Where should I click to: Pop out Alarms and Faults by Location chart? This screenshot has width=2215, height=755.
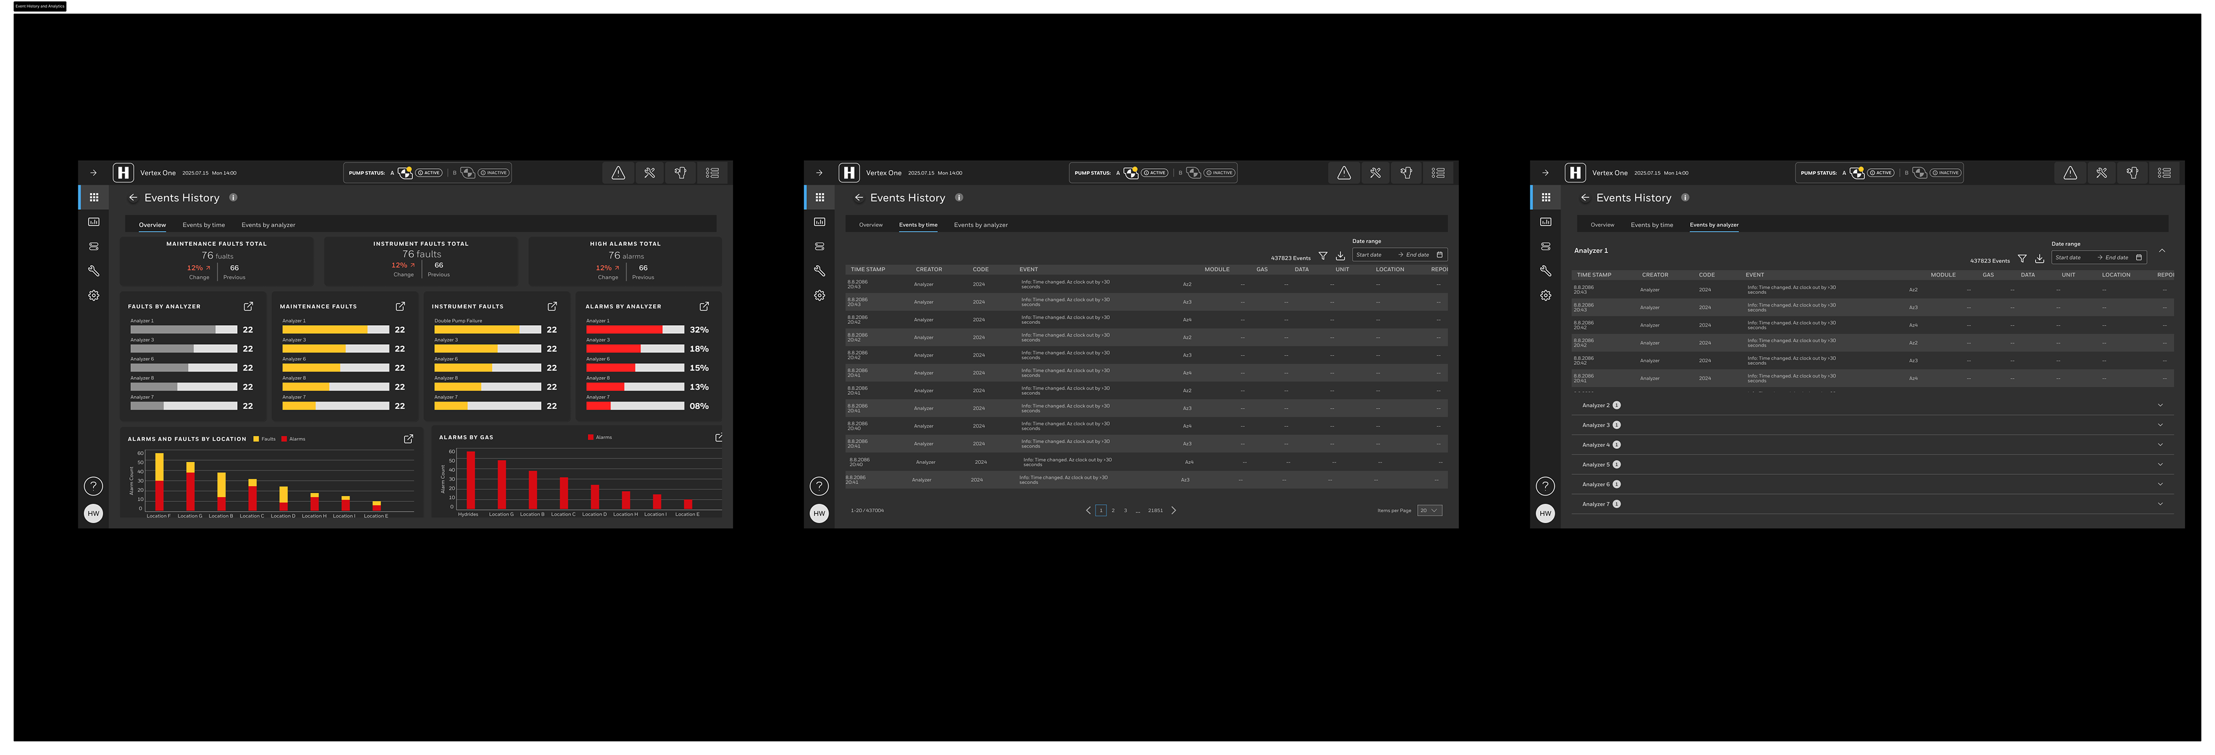(x=408, y=439)
